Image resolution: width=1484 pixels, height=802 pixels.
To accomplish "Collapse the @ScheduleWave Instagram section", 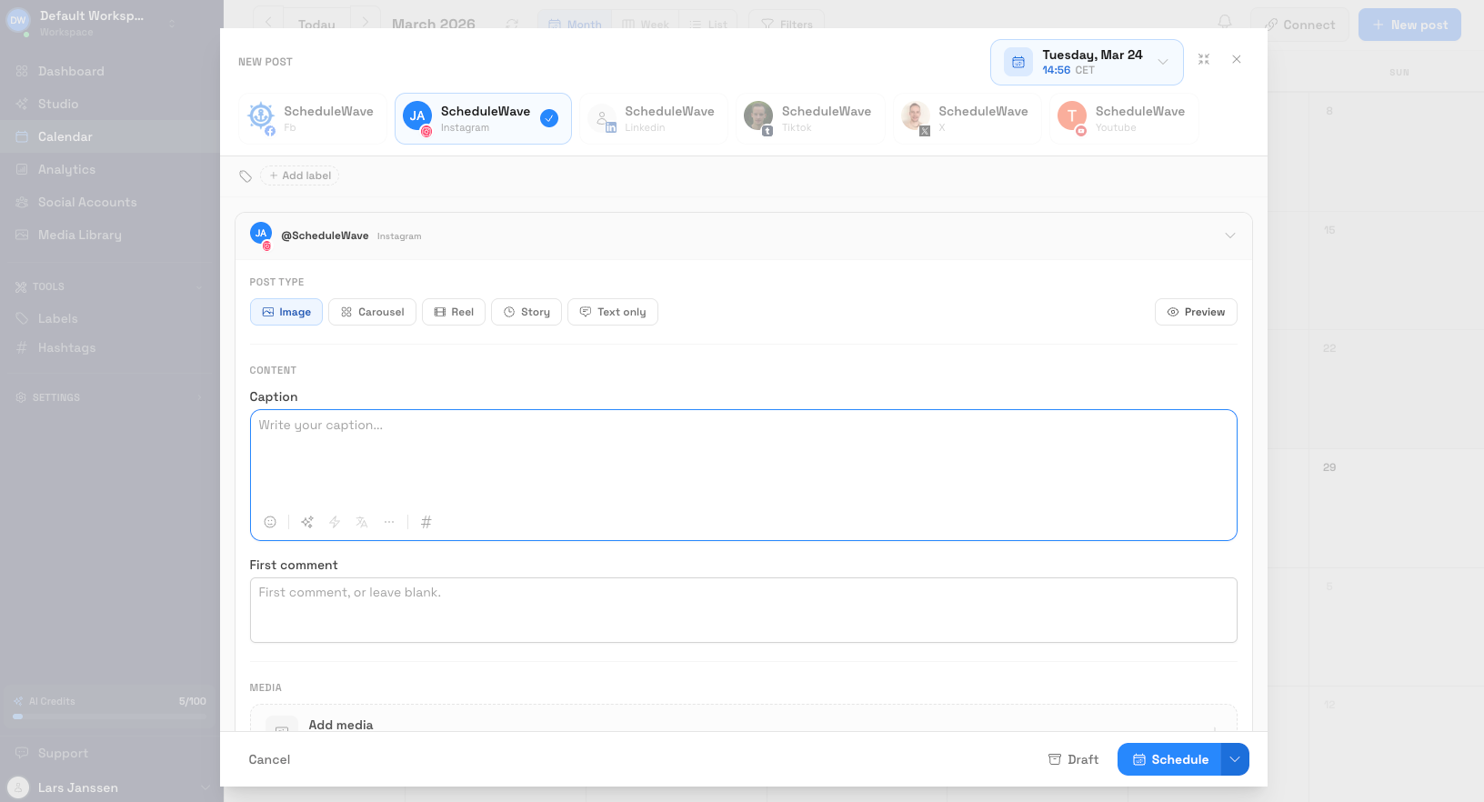I will [1229, 236].
